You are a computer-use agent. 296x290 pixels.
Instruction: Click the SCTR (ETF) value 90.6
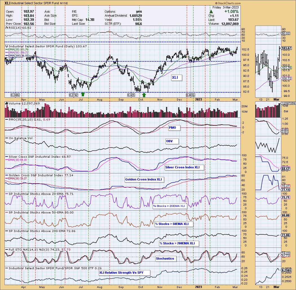138,24
